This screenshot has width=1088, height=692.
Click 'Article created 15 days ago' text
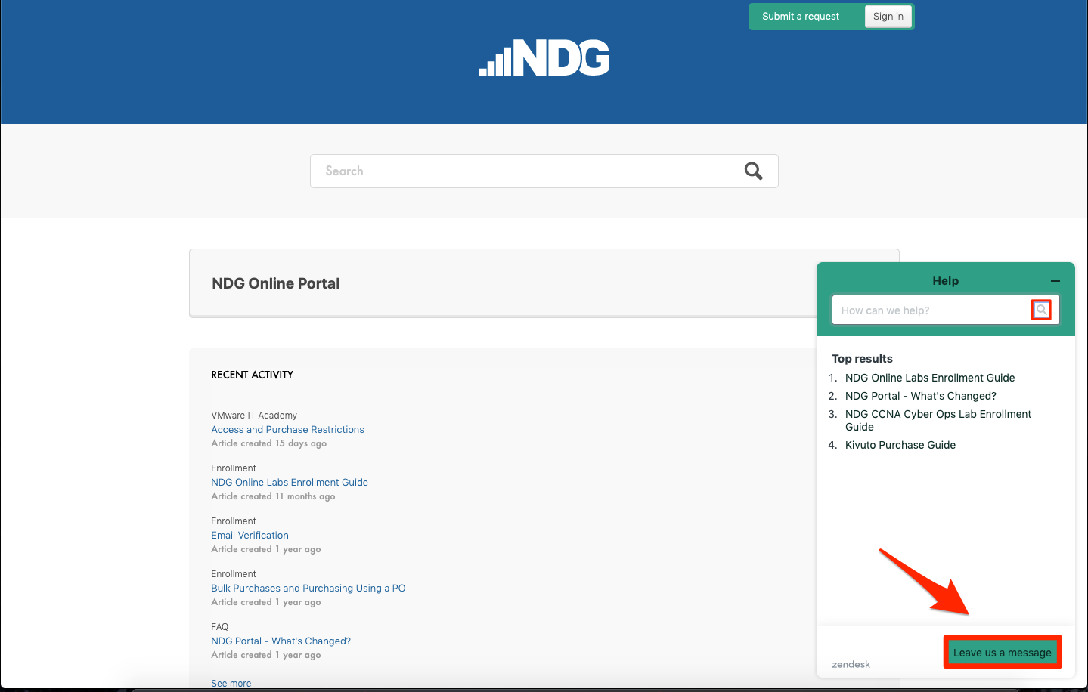pos(269,443)
